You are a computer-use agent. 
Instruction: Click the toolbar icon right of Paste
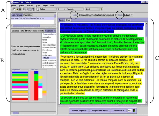(33, 9)
